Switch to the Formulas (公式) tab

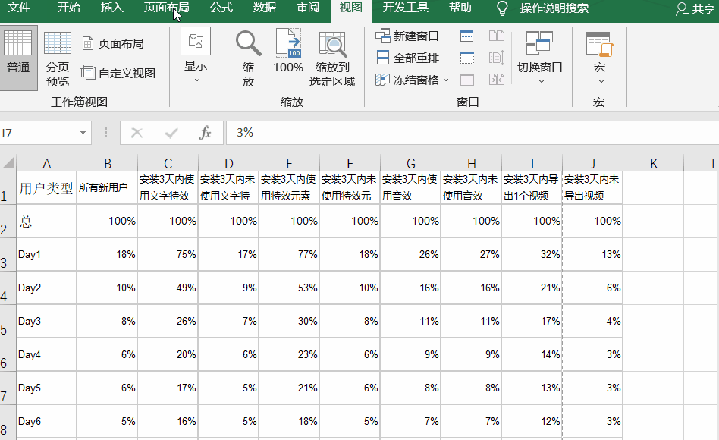click(x=221, y=8)
